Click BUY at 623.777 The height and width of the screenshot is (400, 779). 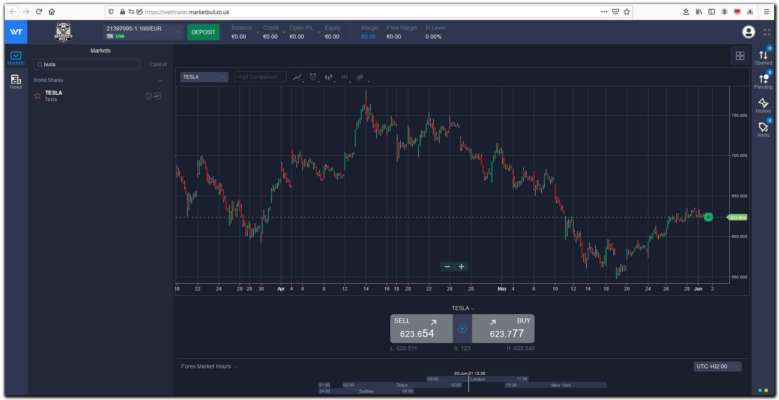click(x=503, y=329)
